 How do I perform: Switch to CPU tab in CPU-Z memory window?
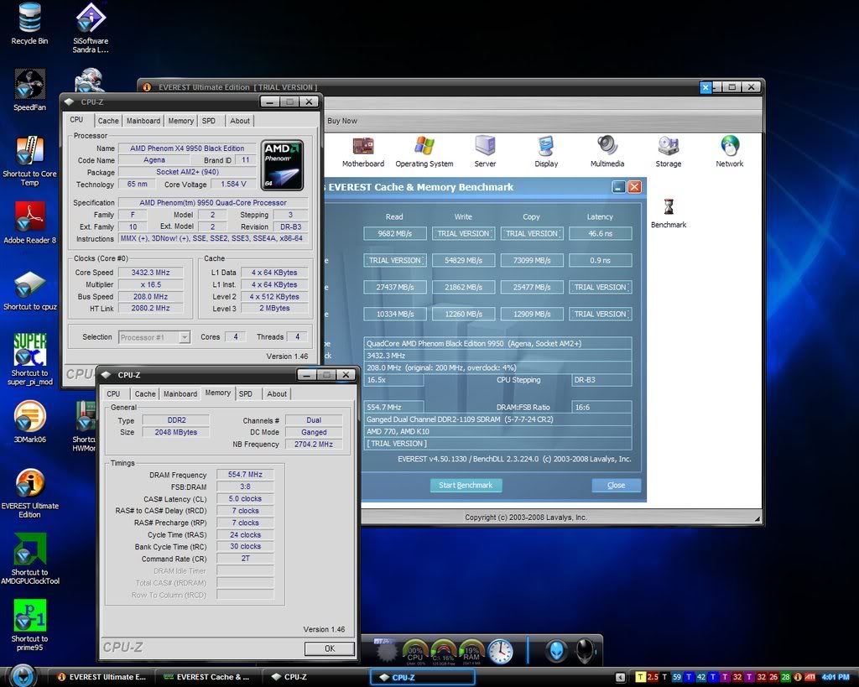tap(113, 394)
